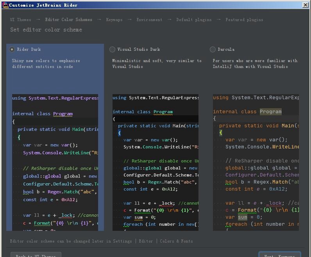
Task: Go to the UI Themes step
Action: [x=21, y=20]
